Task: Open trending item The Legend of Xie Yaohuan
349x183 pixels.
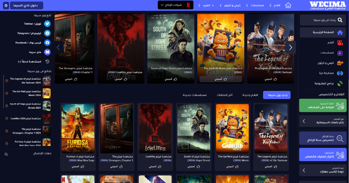Action: (x=29, y=81)
